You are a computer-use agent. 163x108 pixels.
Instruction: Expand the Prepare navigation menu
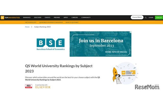(57, 17)
